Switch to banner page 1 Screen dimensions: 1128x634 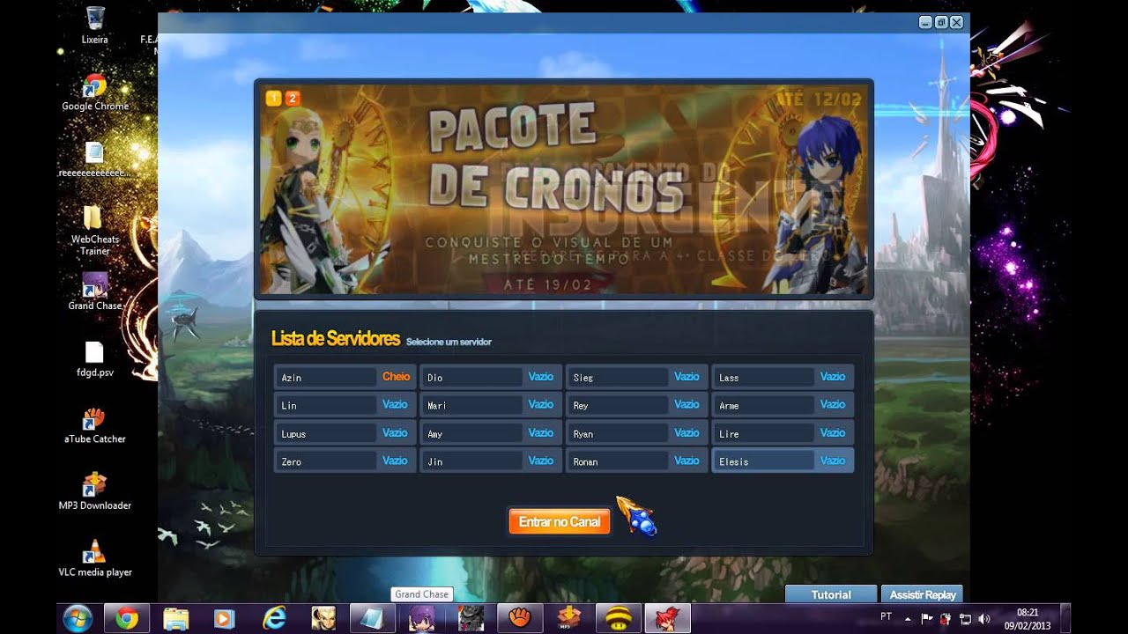click(x=273, y=98)
